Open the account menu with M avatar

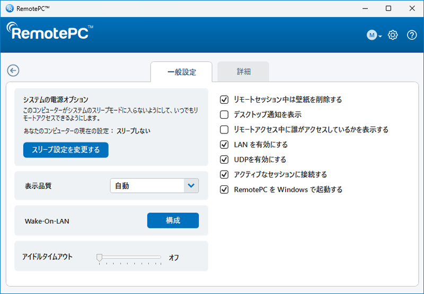pyautogui.click(x=374, y=35)
